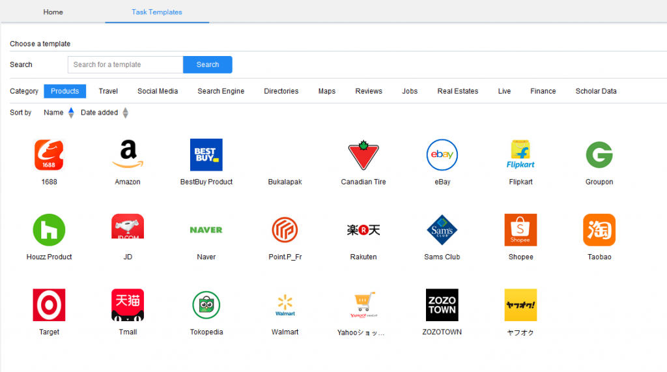The image size is (667, 372).
Task: Switch to the Travel category
Action: pos(108,91)
